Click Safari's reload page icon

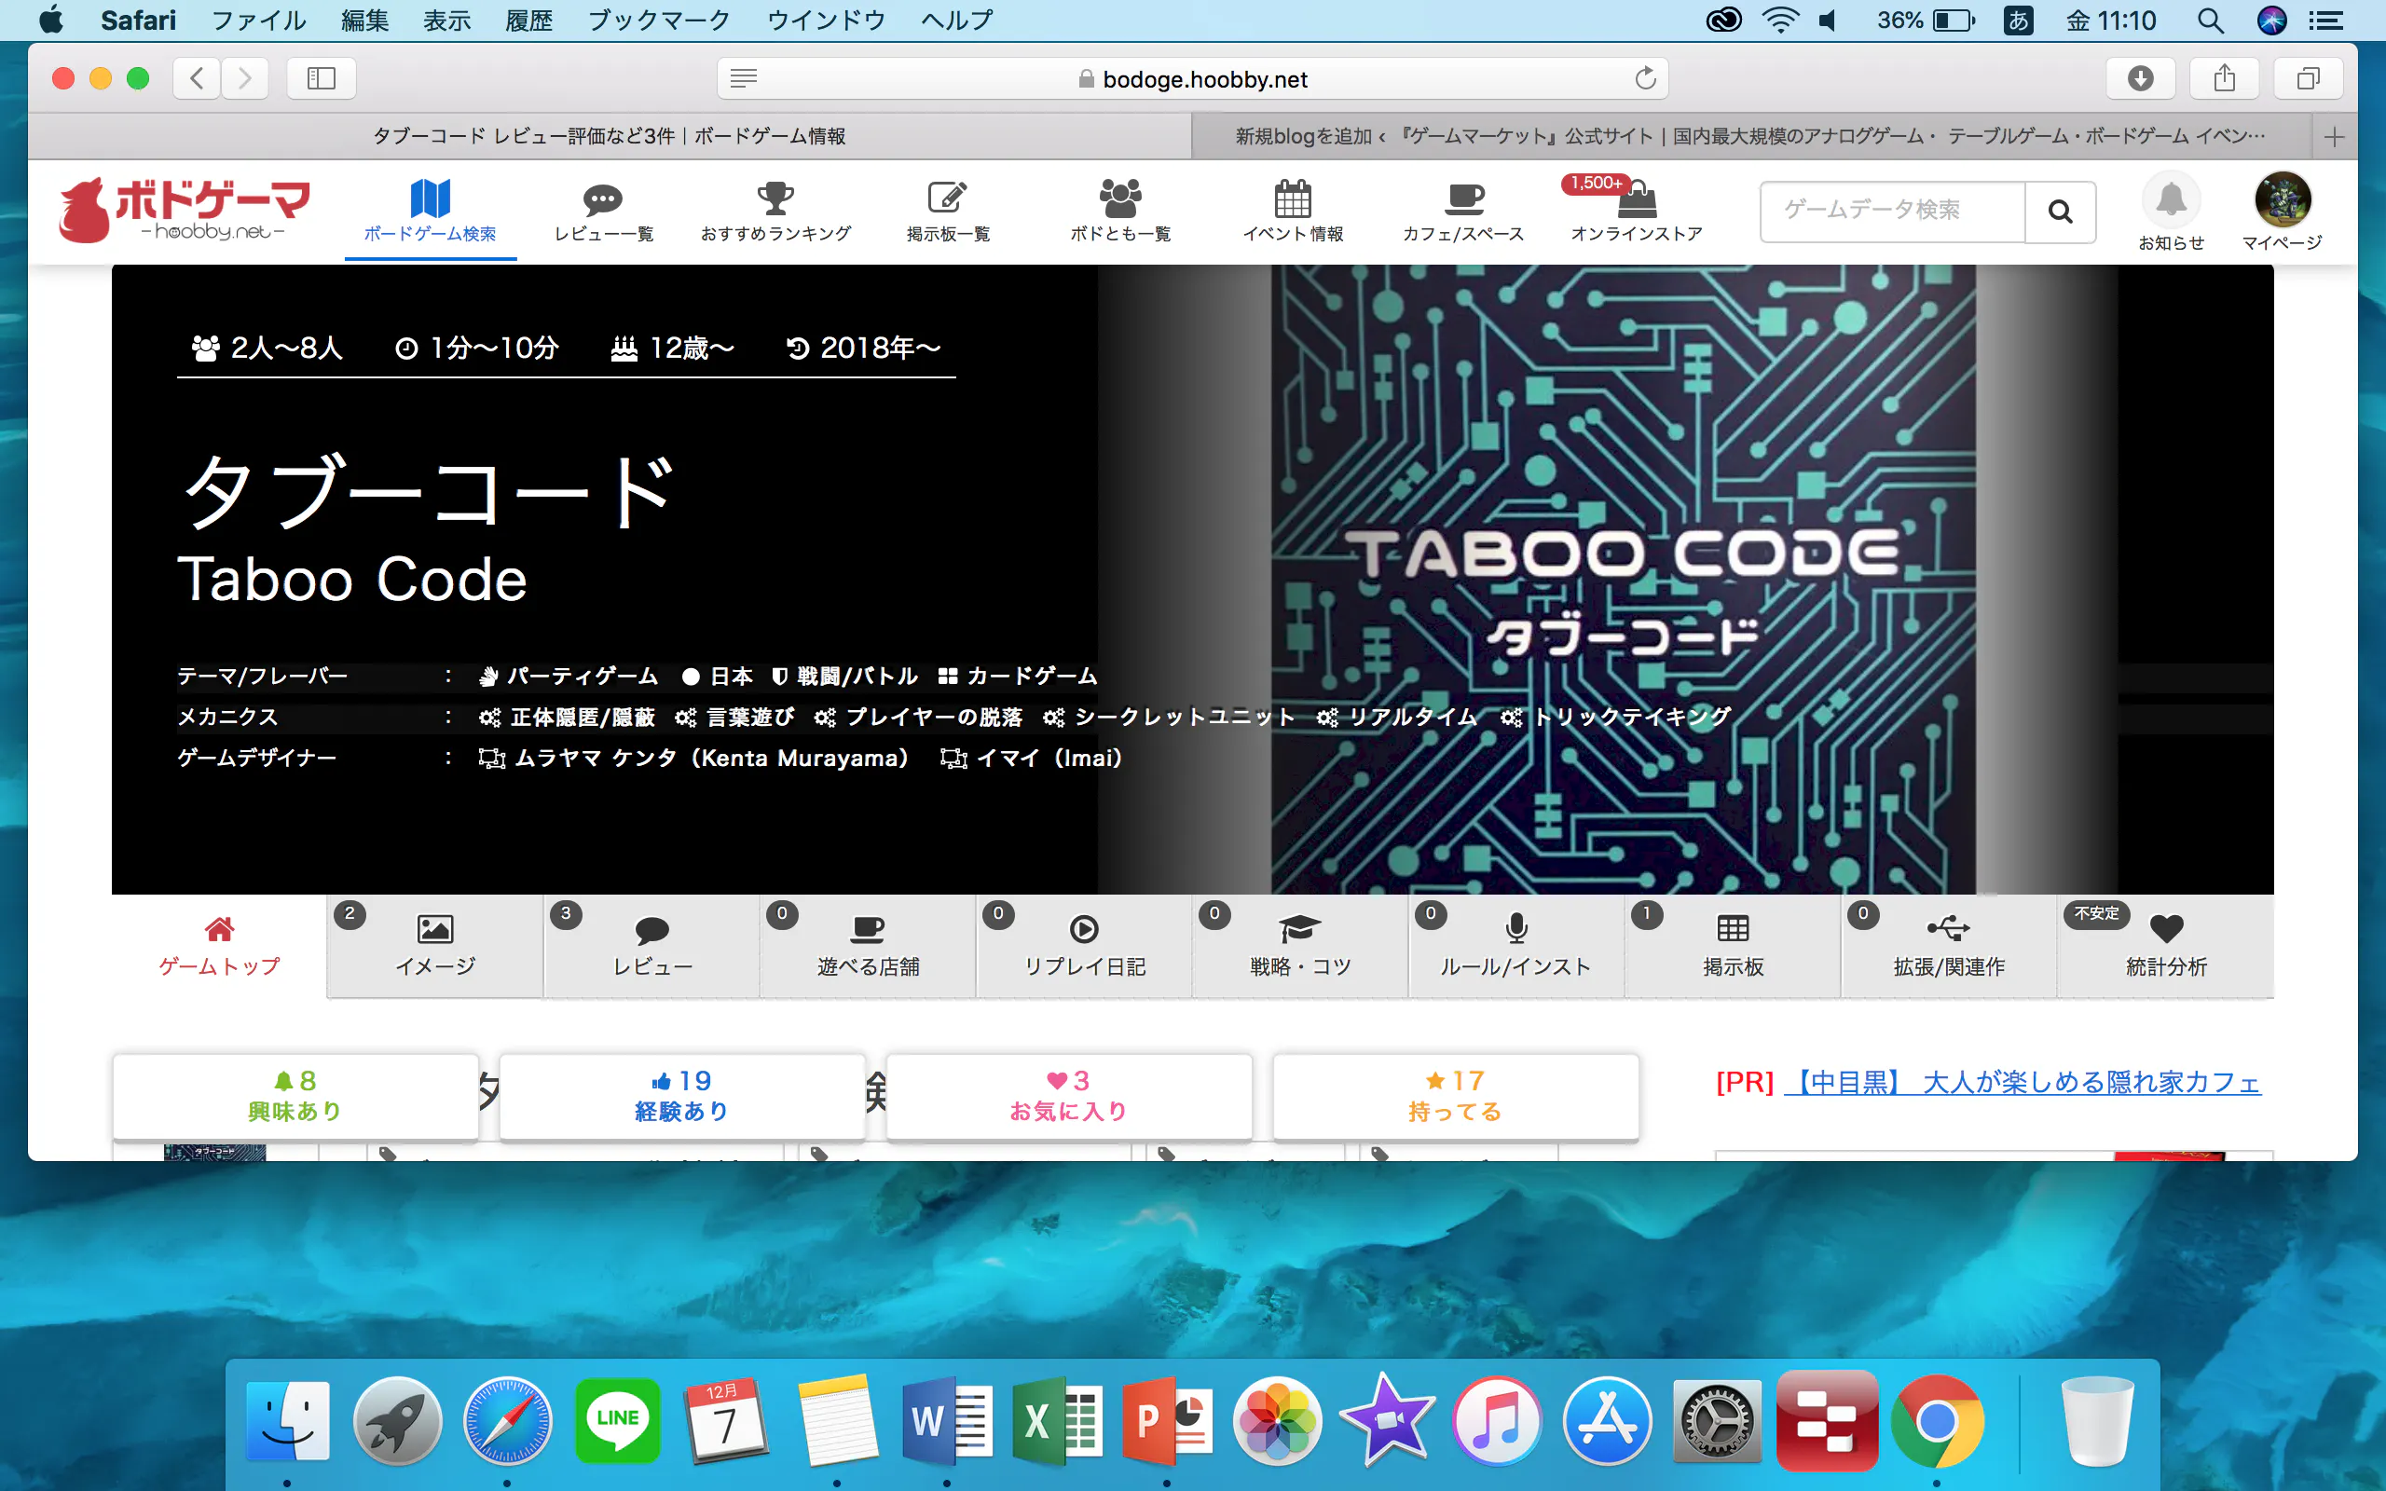pyautogui.click(x=1644, y=79)
